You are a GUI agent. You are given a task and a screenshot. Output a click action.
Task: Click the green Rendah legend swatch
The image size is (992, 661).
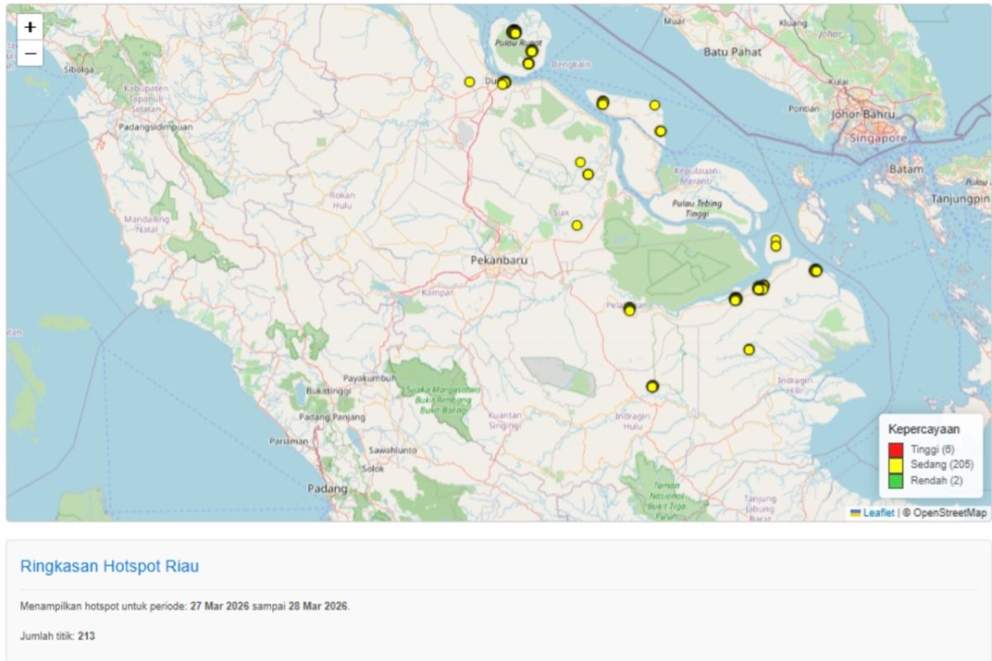tap(895, 480)
